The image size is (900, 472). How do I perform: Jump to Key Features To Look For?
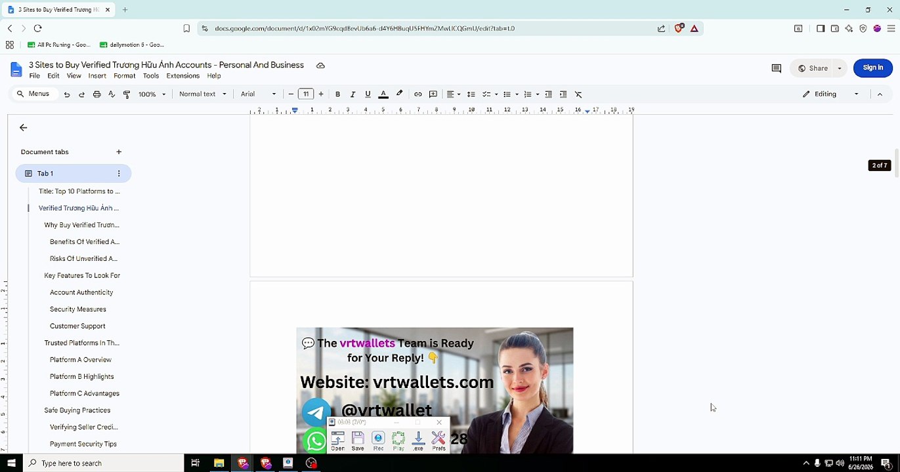point(82,276)
